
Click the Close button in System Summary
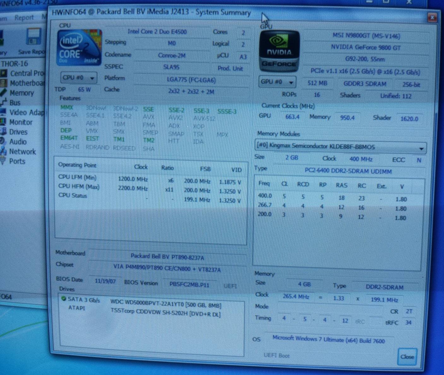[407, 357]
